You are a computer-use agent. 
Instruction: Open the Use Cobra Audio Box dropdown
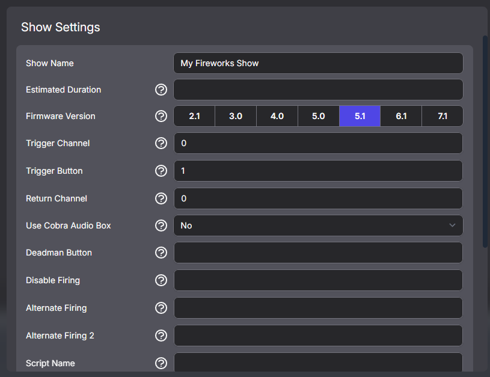[318, 225]
